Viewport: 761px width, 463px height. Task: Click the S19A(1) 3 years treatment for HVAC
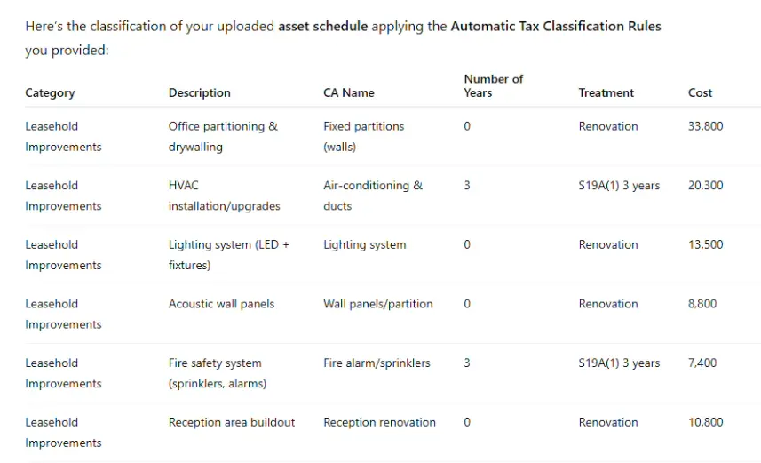[x=619, y=186]
